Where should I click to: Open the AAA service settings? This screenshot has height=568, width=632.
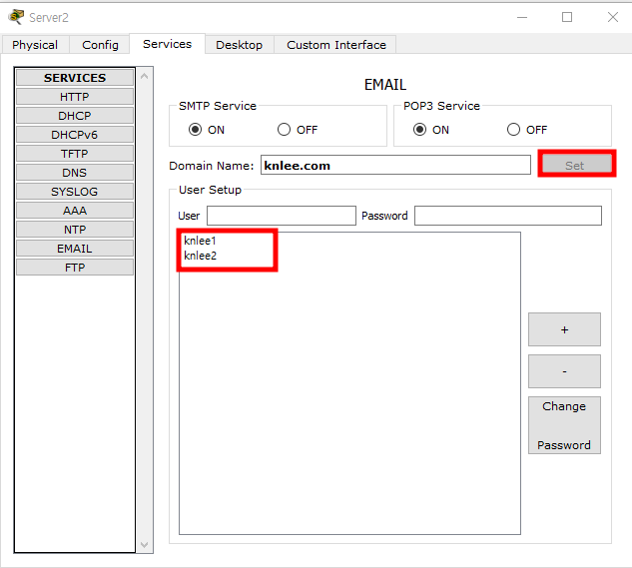coord(75,211)
